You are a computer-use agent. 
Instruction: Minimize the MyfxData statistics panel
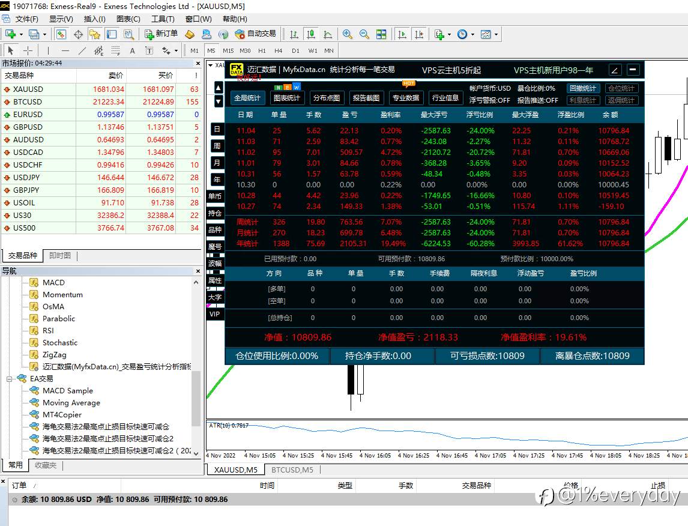coord(633,70)
